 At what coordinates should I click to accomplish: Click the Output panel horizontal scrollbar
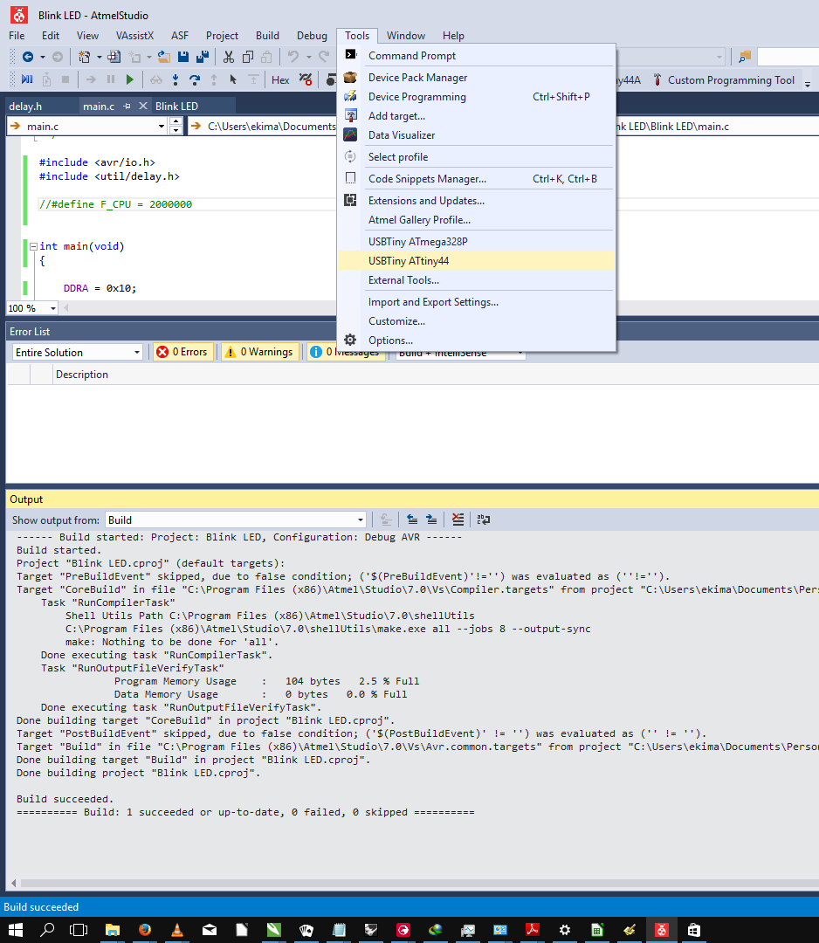tap(419, 884)
